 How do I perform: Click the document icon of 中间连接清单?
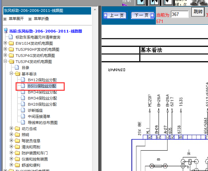[23, 116]
